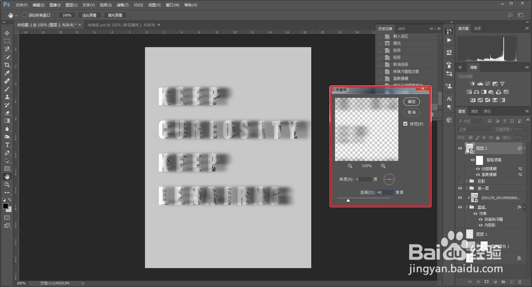Select the Clone Stamp tool
This screenshot has height=287, width=532.
coord(7,97)
